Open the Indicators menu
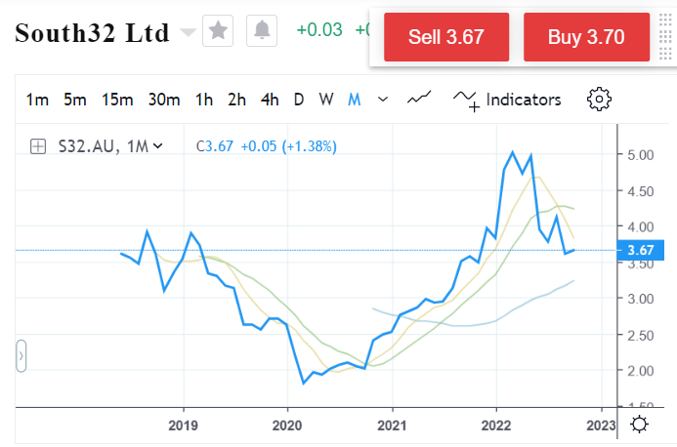 (507, 100)
